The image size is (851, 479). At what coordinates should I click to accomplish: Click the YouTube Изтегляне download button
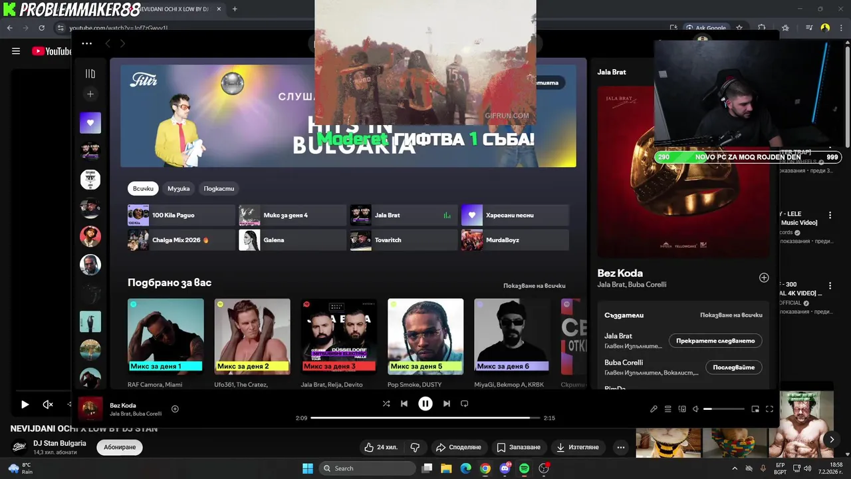(x=578, y=447)
